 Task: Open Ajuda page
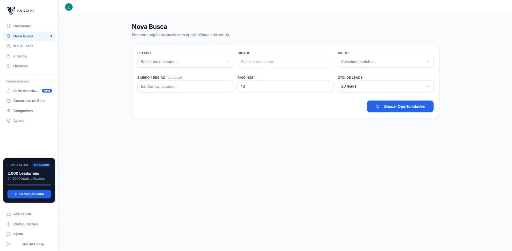[29, 234]
